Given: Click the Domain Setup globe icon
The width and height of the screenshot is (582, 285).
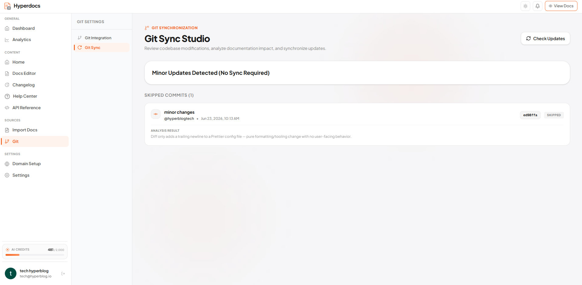Looking at the screenshot, I should click(7, 164).
